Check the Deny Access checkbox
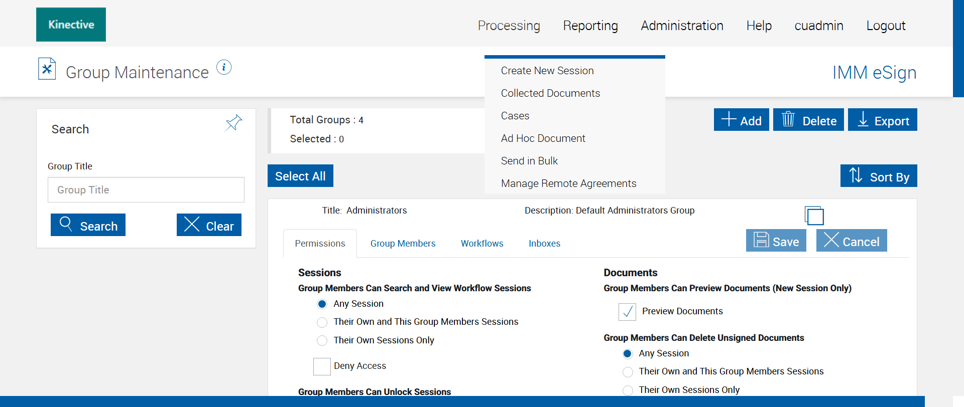964x407 pixels. click(322, 366)
